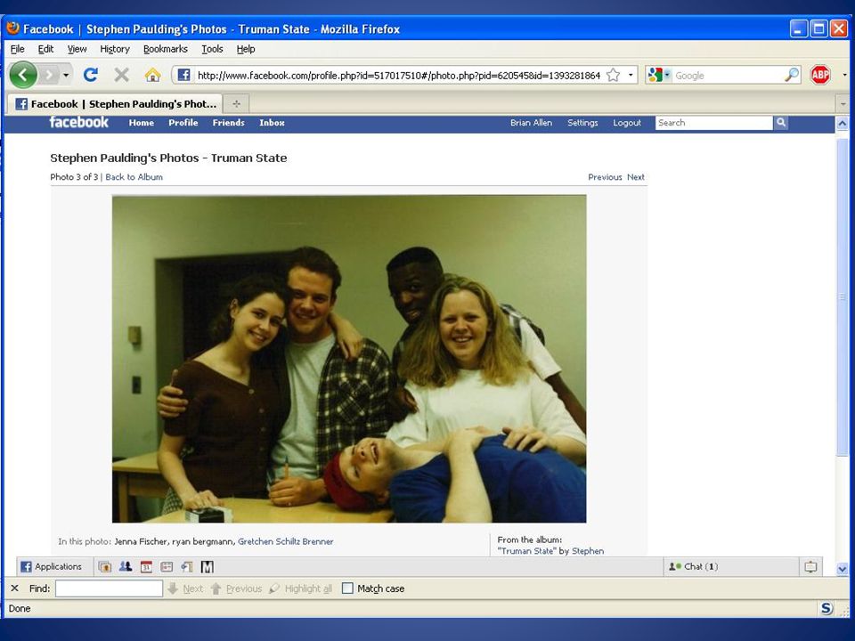This screenshot has width=855, height=641.
Task: Expand the address bar URL history dropdown
Action: coord(631,75)
